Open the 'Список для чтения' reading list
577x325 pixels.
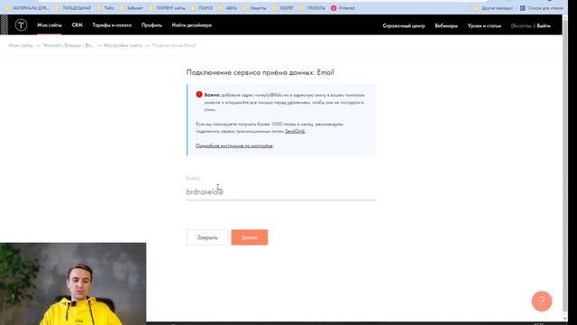point(541,8)
